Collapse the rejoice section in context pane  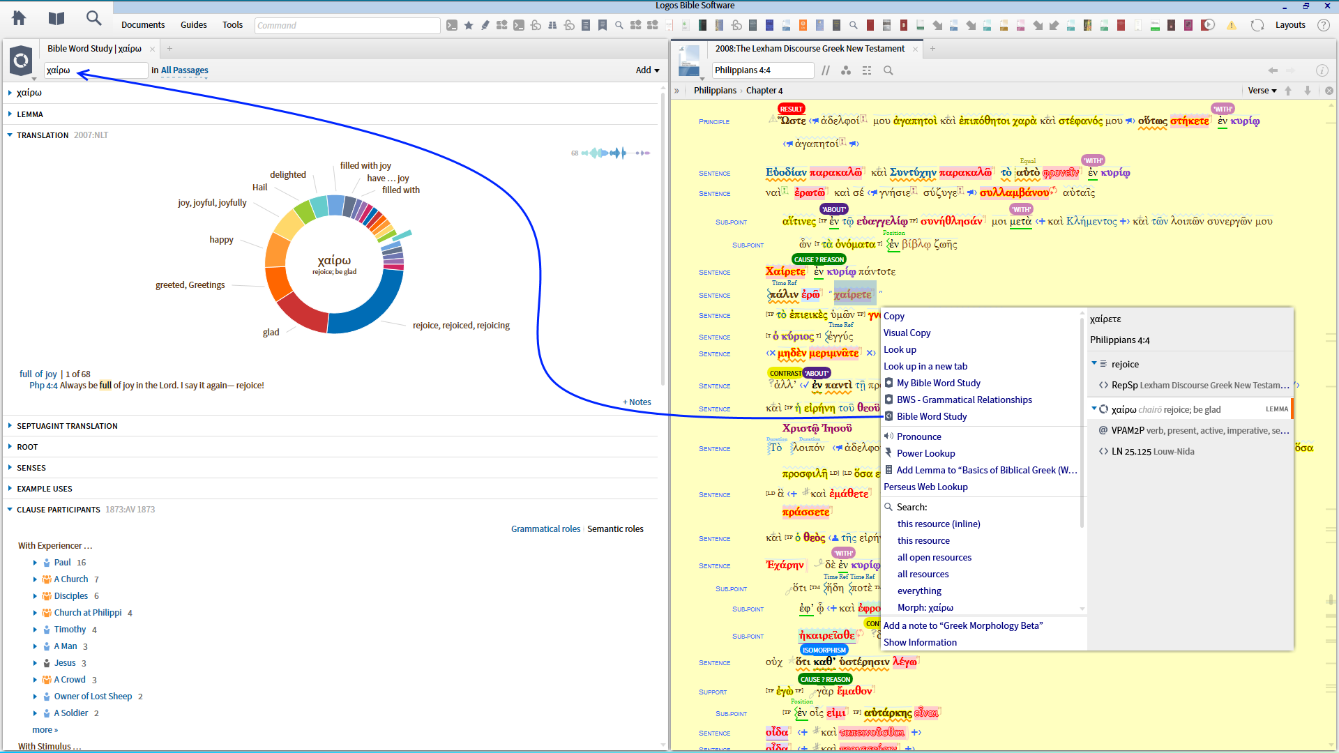click(x=1094, y=363)
